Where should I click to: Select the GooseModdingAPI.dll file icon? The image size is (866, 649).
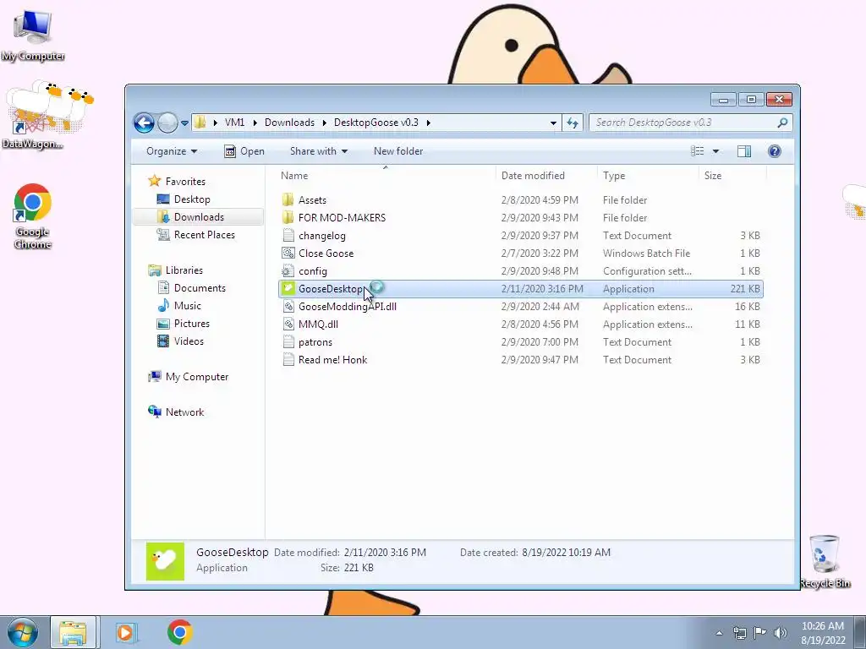pyautogui.click(x=288, y=306)
